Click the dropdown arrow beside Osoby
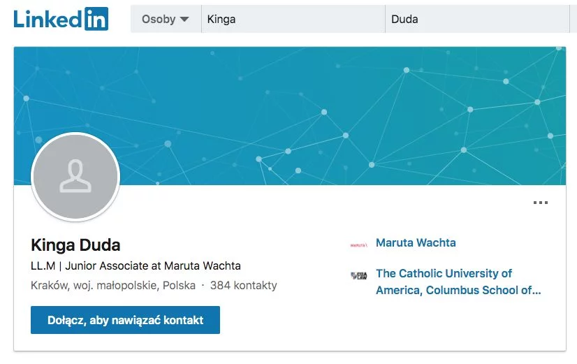This screenshot has width=577, height=364. [x=184, y=19]
